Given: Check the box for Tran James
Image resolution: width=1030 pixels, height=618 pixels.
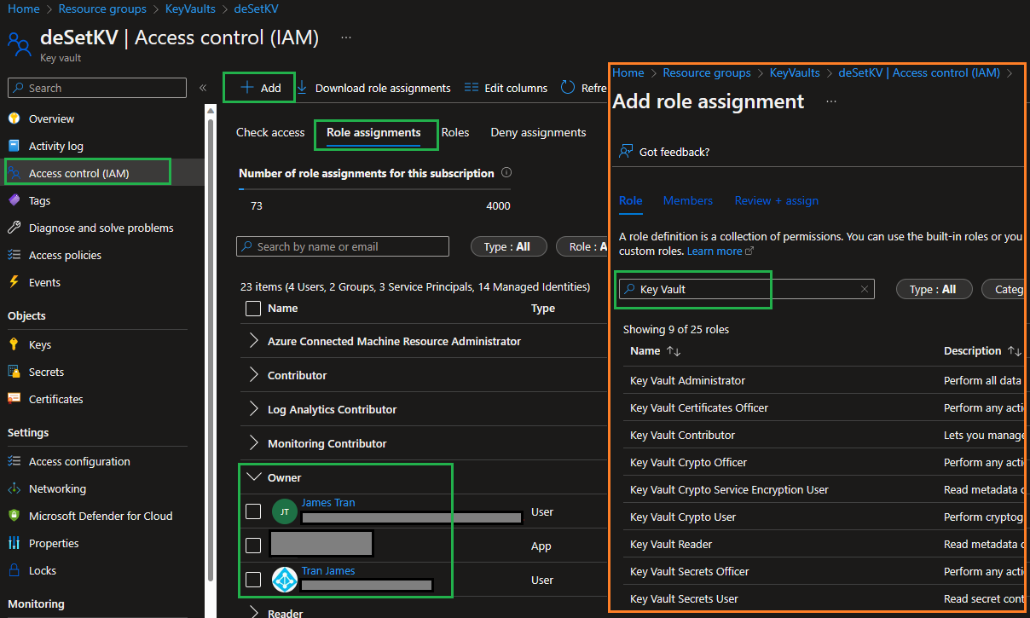Looking at the screenshot, I should (253, 580).
